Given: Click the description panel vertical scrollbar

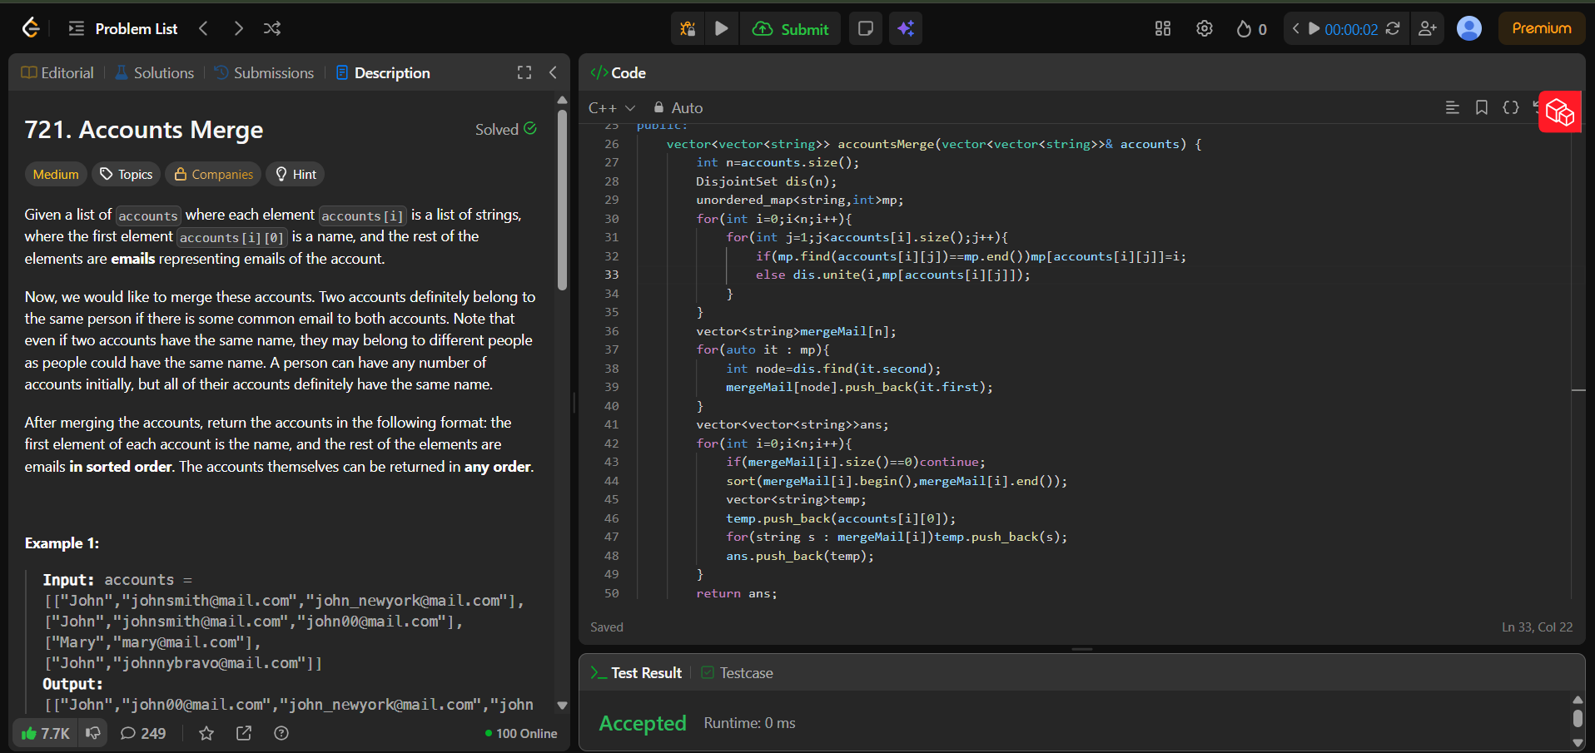Looking at the screenshot, I should [562, 200].
